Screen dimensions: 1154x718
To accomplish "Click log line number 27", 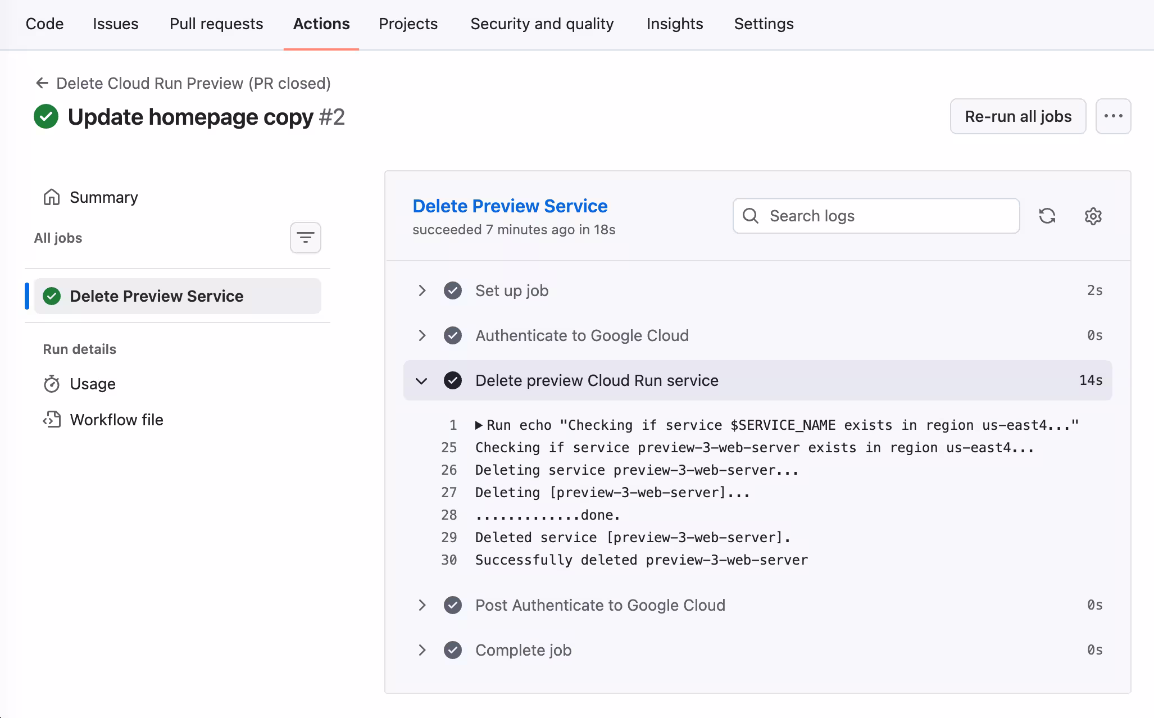I will point(449,493).
